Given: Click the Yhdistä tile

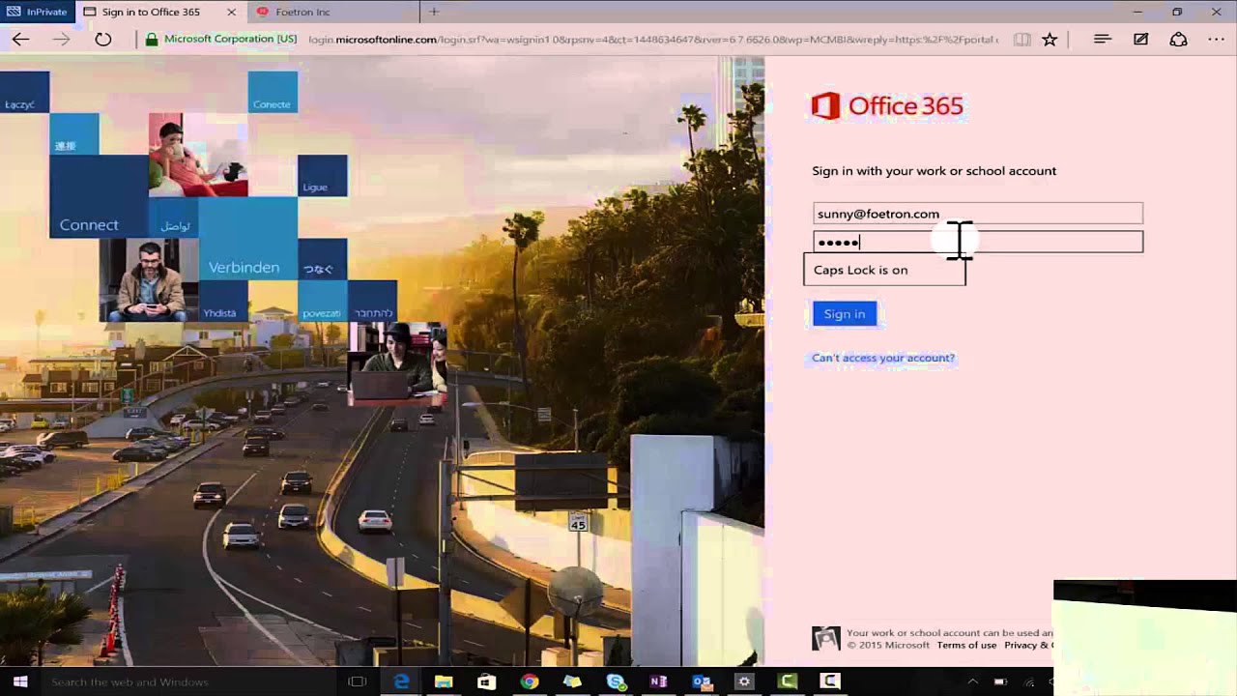Looking at the screenshot, I should click(x=222, y=301).
